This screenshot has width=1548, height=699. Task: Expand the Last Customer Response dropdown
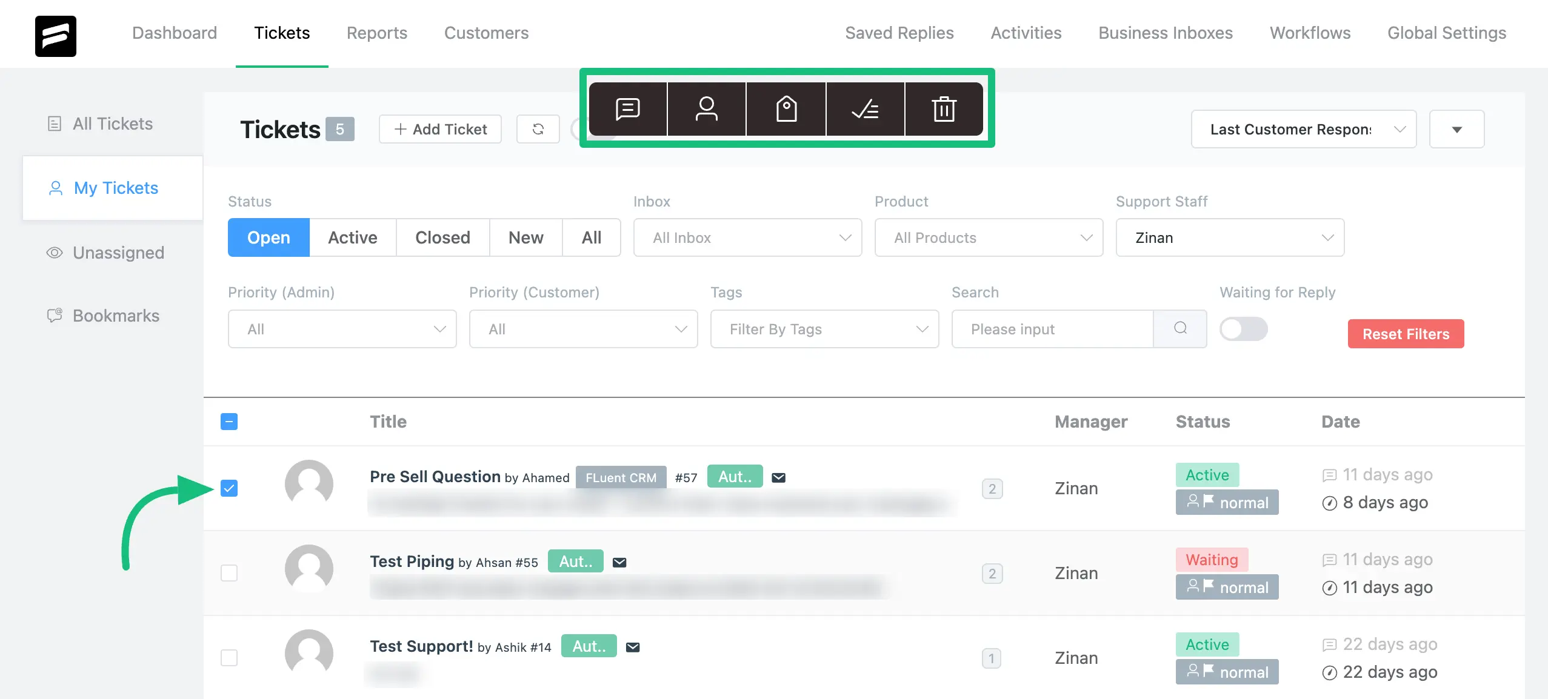click(1399, 128)
